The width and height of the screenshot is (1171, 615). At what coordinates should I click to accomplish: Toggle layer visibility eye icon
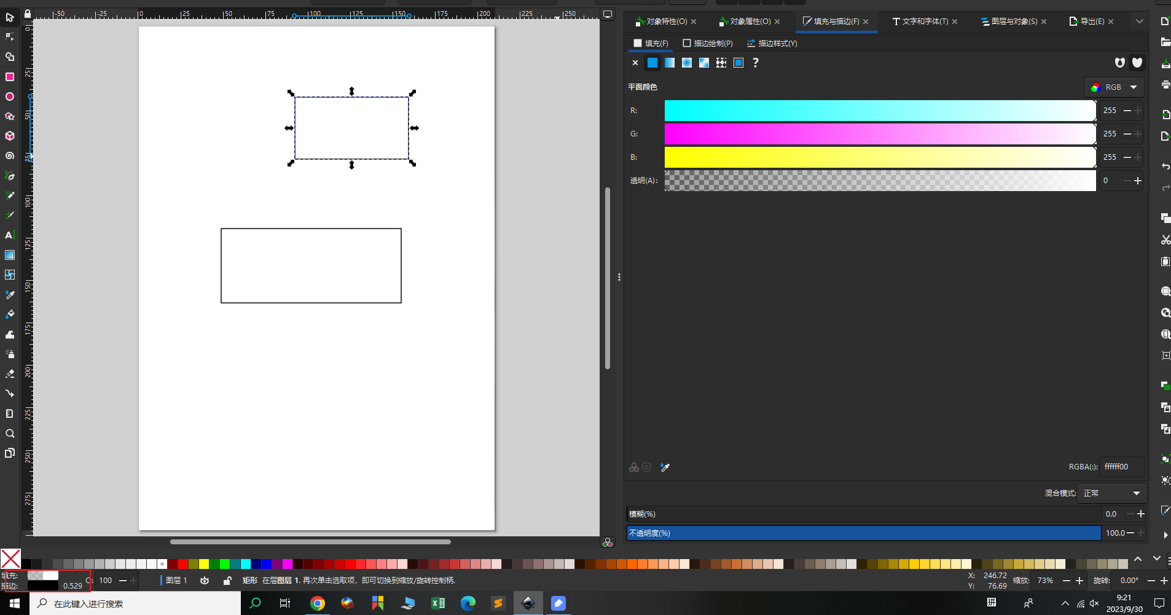[205, 581]
